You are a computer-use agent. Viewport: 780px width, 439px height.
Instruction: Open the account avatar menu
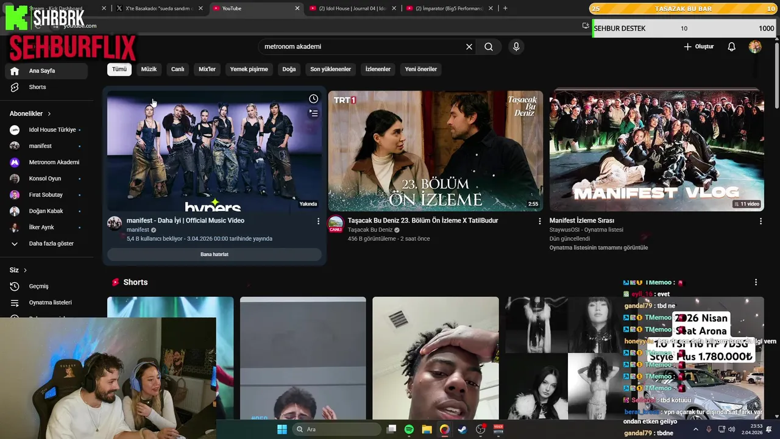click(755, 46)
